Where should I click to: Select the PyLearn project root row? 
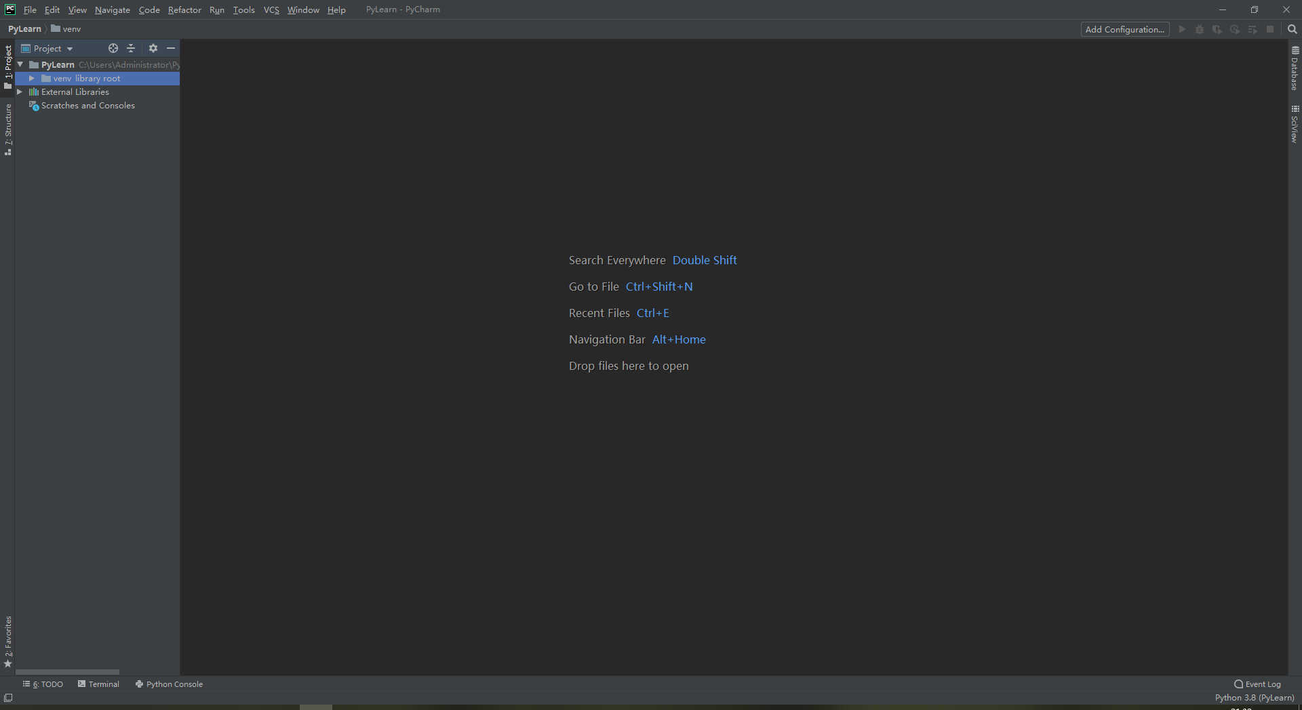click(x=98, y=64)
